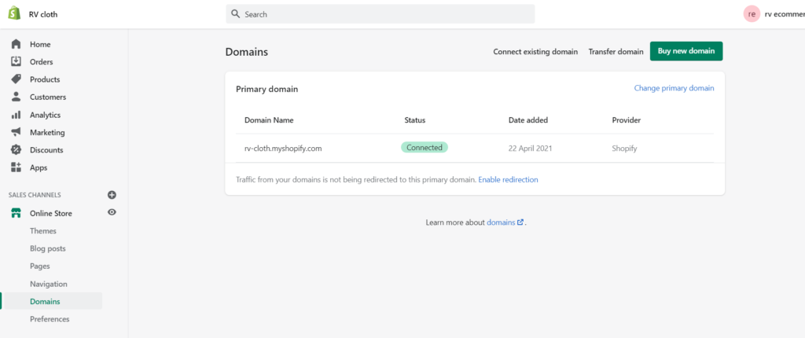Viewport: 805px width, 338px height.
Task: Open Home via house icon
Action: (x=16, y=44)
